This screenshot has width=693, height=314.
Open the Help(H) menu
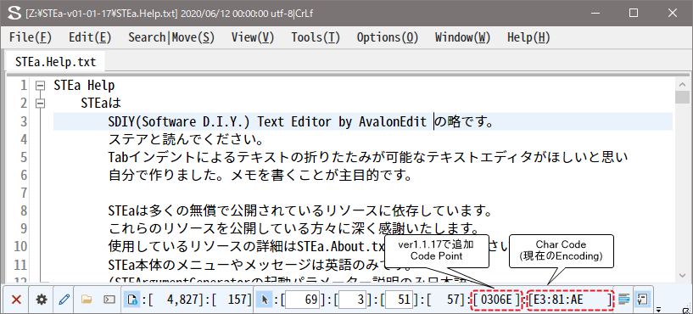click(528, 37)
